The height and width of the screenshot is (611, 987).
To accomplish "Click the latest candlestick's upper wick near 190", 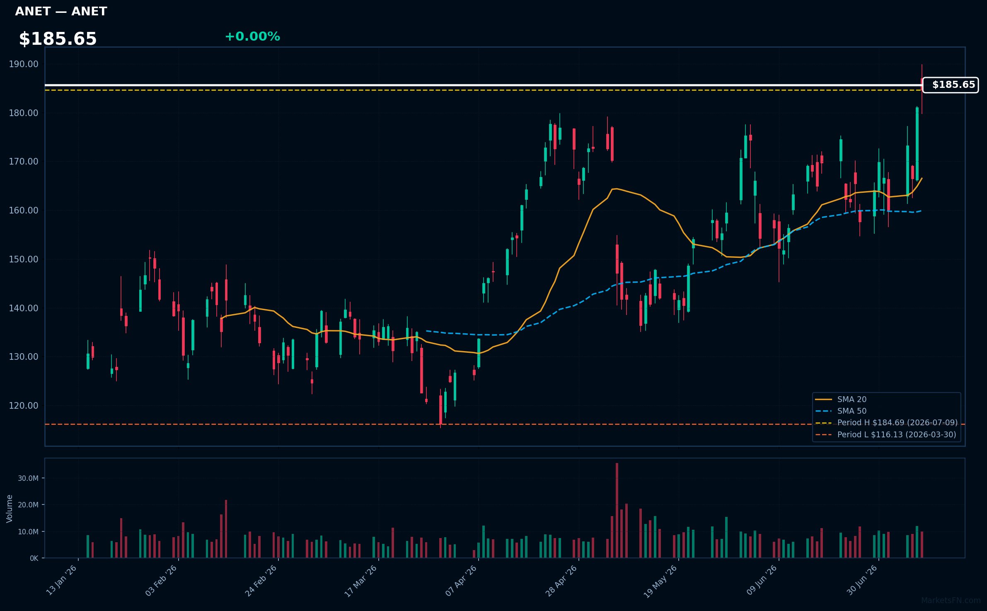I will click(x=922, y=71).
